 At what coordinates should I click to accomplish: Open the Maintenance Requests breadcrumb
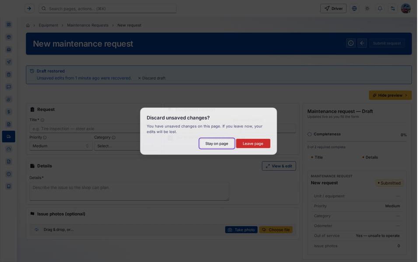(87, 25)
